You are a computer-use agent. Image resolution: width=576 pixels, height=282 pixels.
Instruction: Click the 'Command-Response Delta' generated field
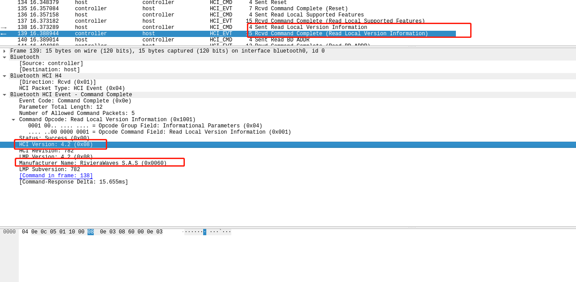[74, 181]
